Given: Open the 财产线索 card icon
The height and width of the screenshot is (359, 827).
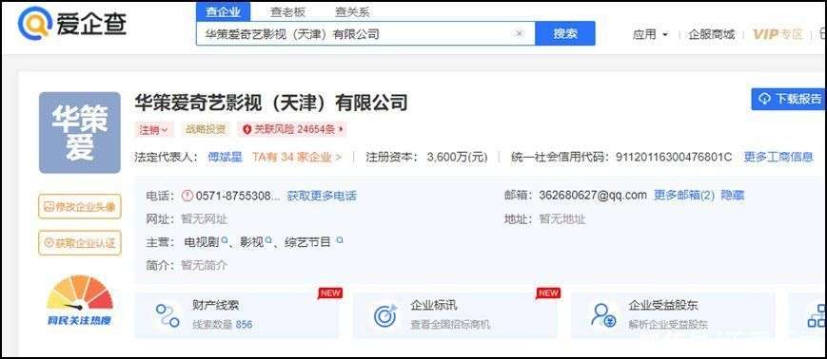Looking at the screenshot, I should [167, 316].
